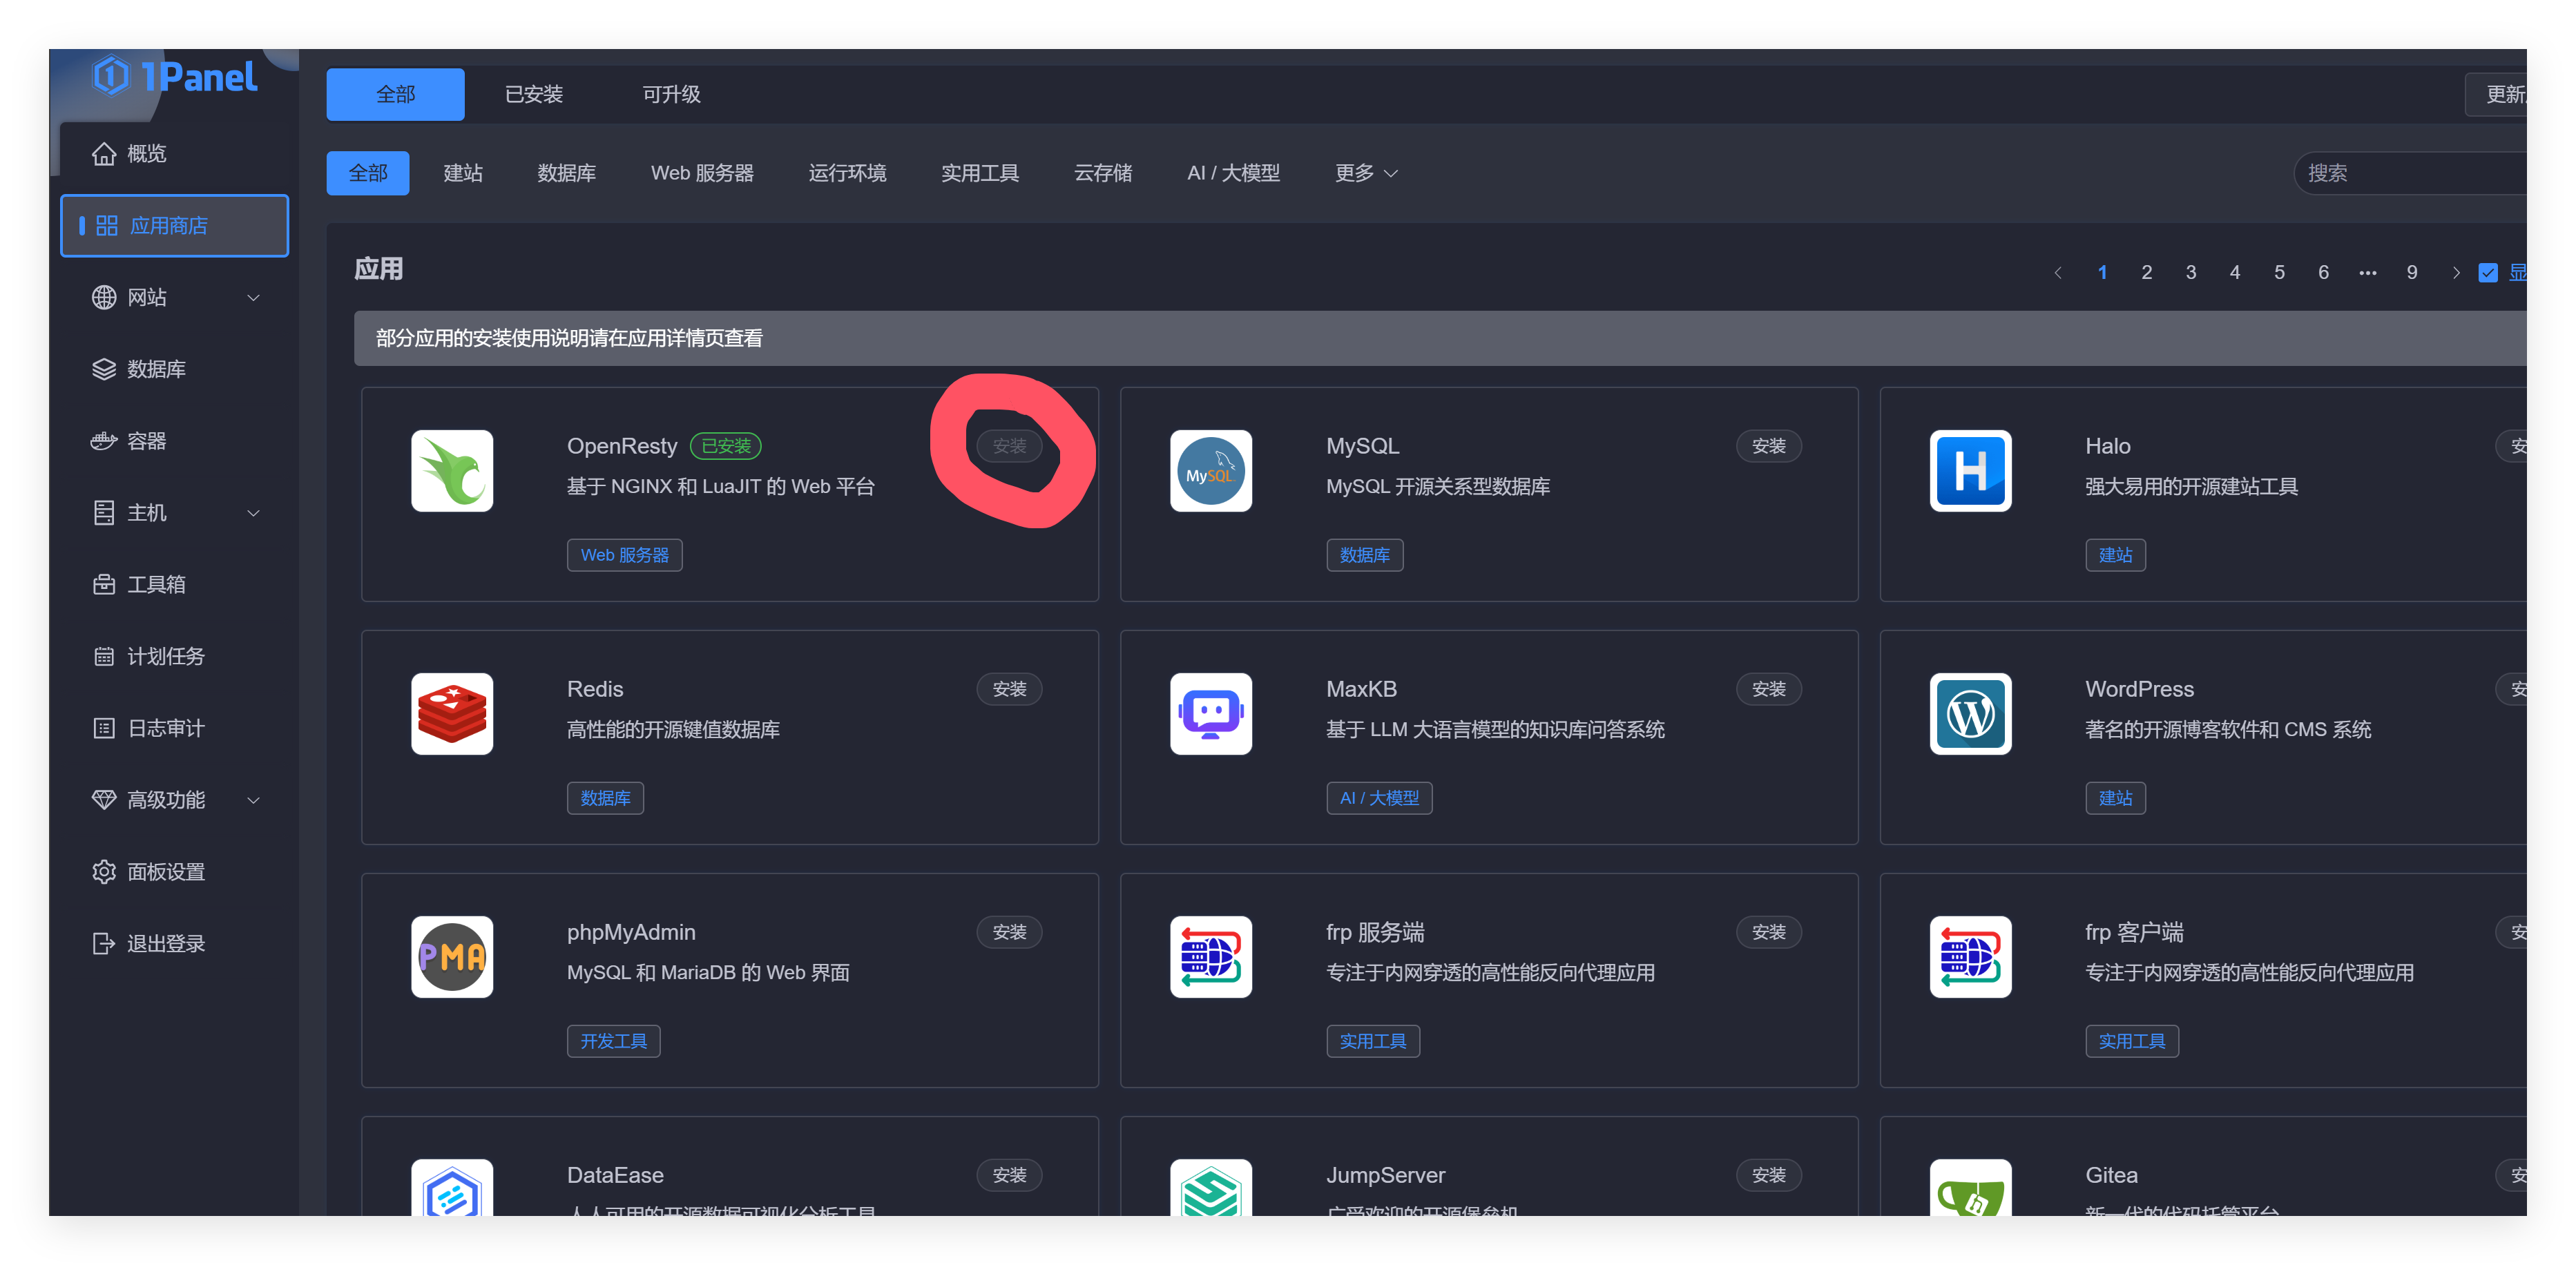Viewport: 2576px width, 1265px height.
Task: Click the 计划任务 calendar icon
Action: coord(104,656)
